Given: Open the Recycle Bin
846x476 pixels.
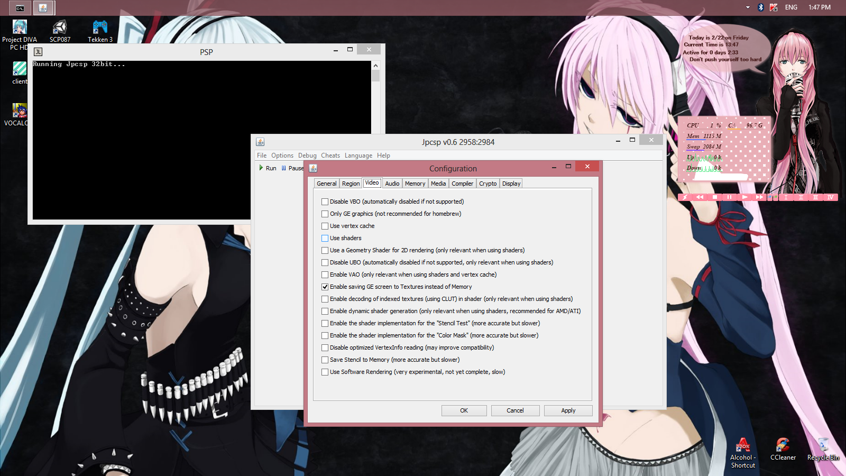Looking at the screenshot, I should 823,450.
